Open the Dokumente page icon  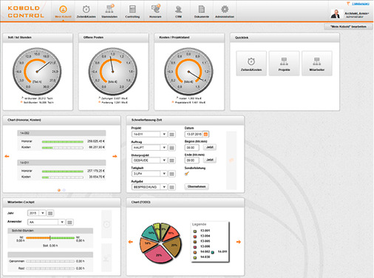[202, 10]
